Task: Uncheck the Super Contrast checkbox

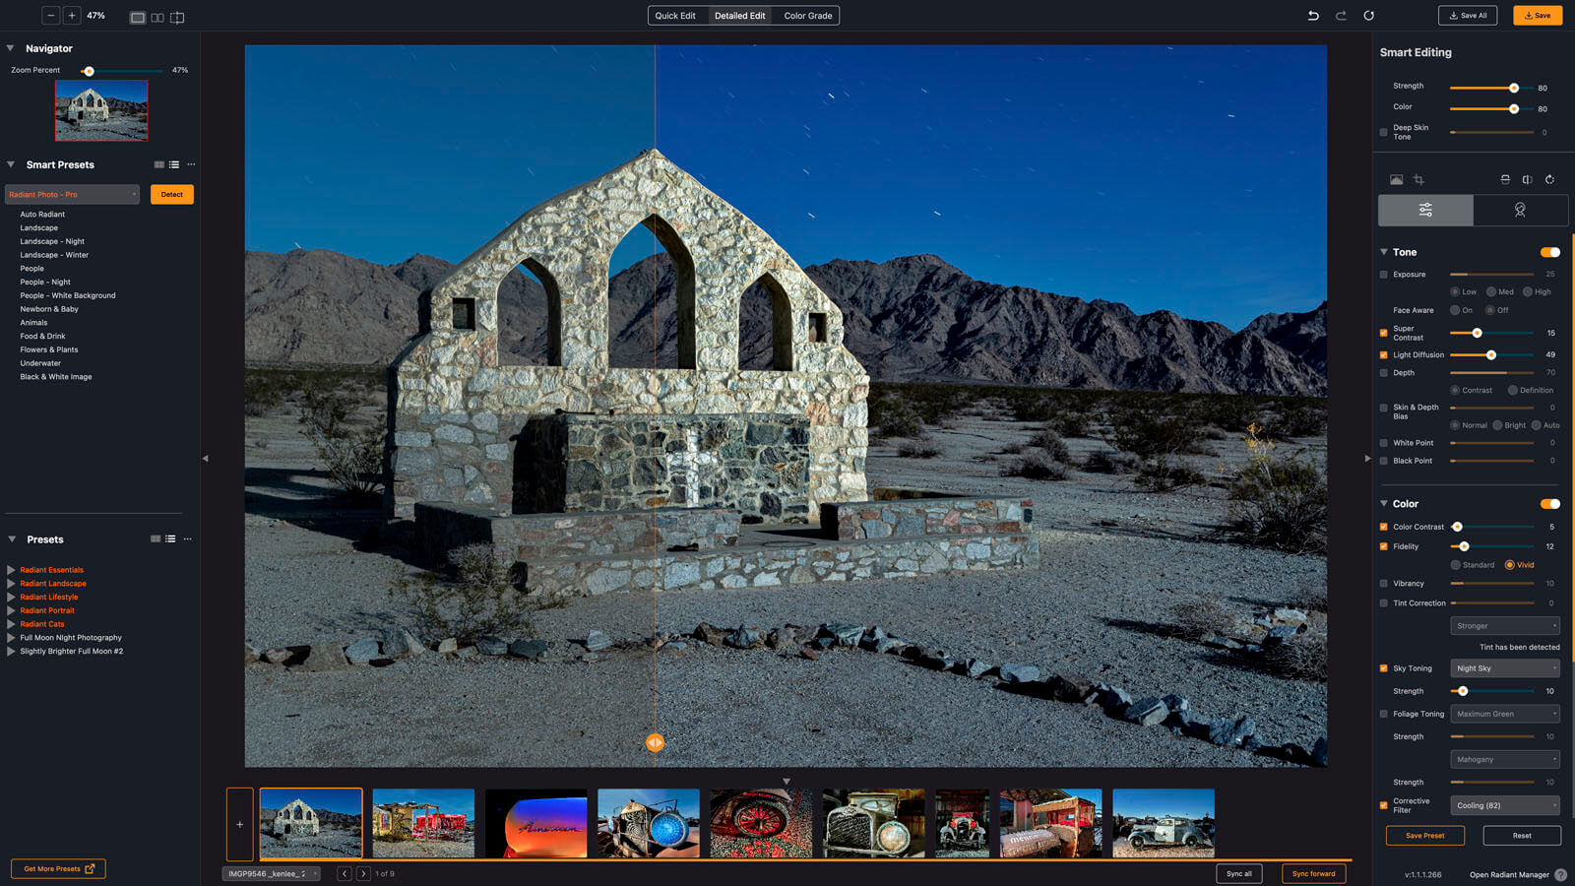Action: click(1383, 333)
